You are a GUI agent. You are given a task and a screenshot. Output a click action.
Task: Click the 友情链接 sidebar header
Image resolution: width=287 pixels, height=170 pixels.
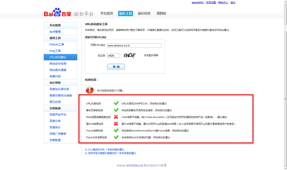61,108
